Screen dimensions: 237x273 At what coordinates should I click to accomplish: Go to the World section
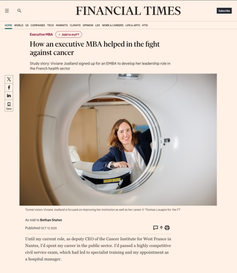pyautogui.click(x=19, y=25)
